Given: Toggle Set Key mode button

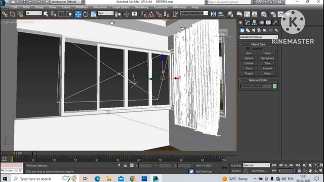Looking at the screenshot, I should [x=236, y=171].
